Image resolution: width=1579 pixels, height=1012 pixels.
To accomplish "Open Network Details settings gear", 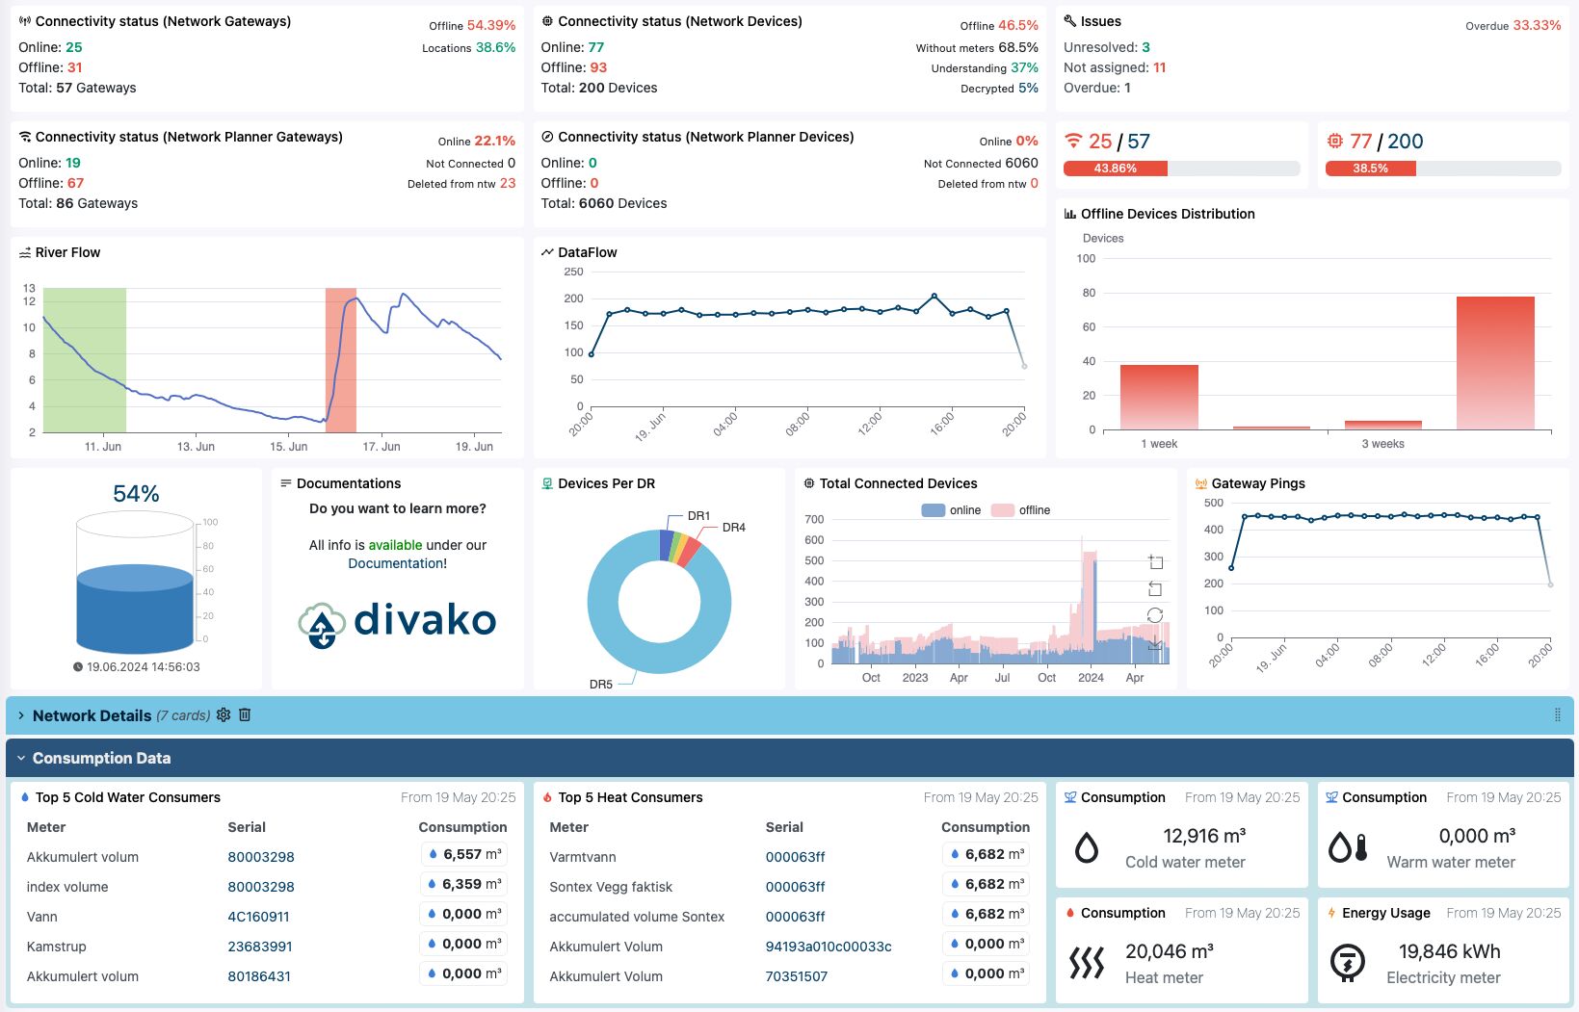I will click(224, 714).
